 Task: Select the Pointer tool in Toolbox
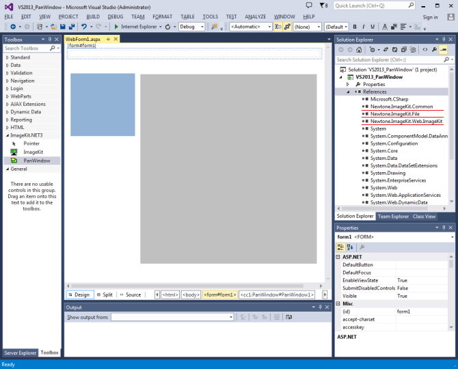(x=32, y=143)
